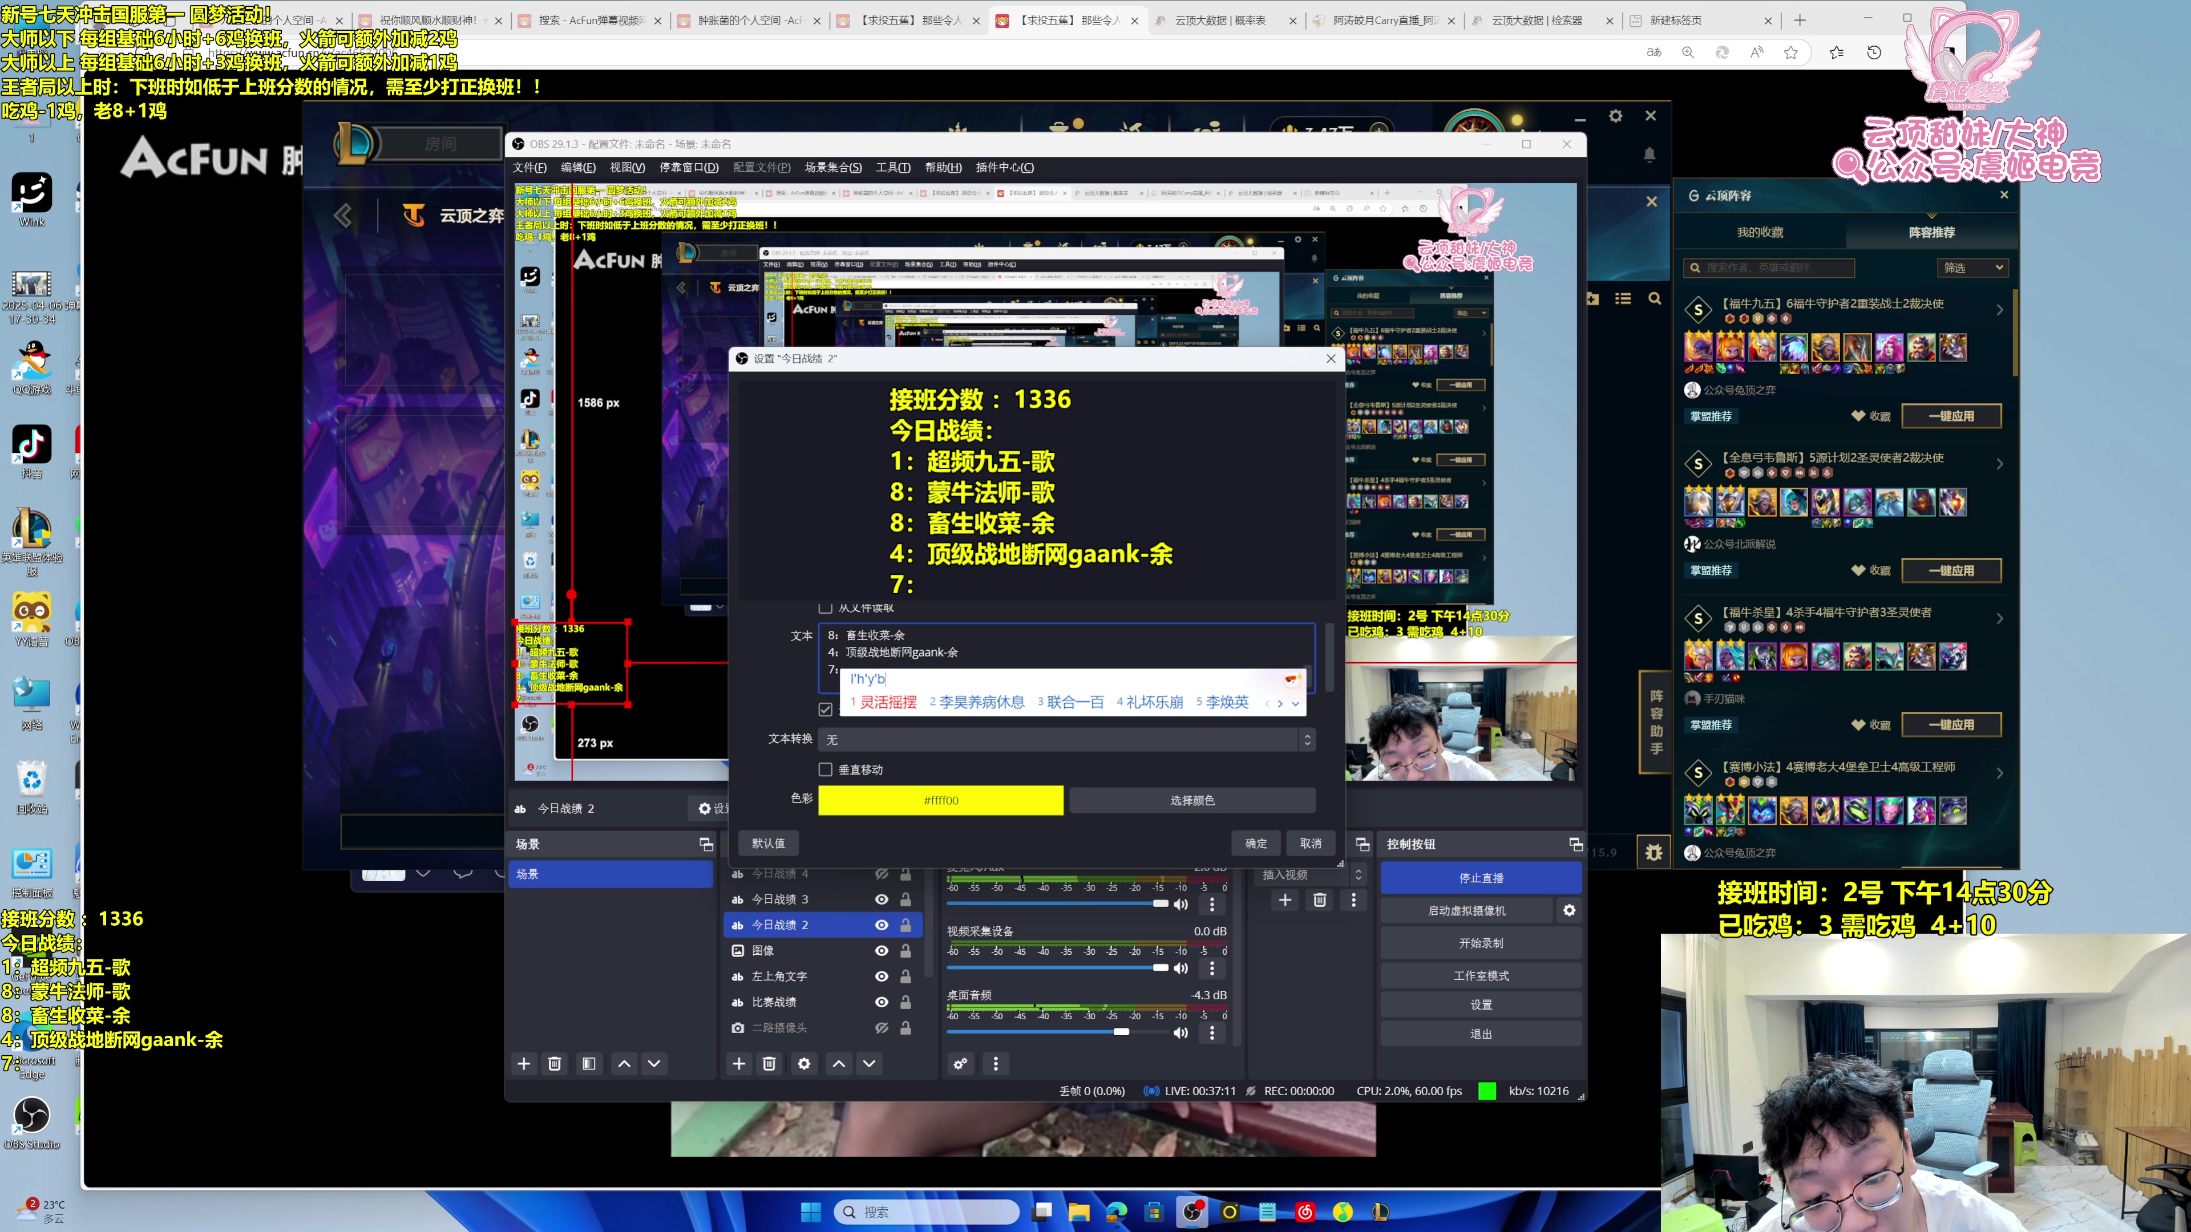Delete the selected source with trash icon
This screenshot has height=1232, width=2191.
769,1064
